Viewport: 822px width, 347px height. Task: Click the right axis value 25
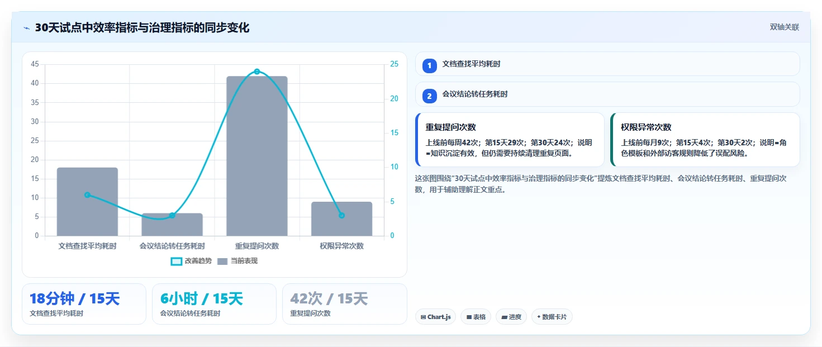pyautogui.click(x=394, y=64)
